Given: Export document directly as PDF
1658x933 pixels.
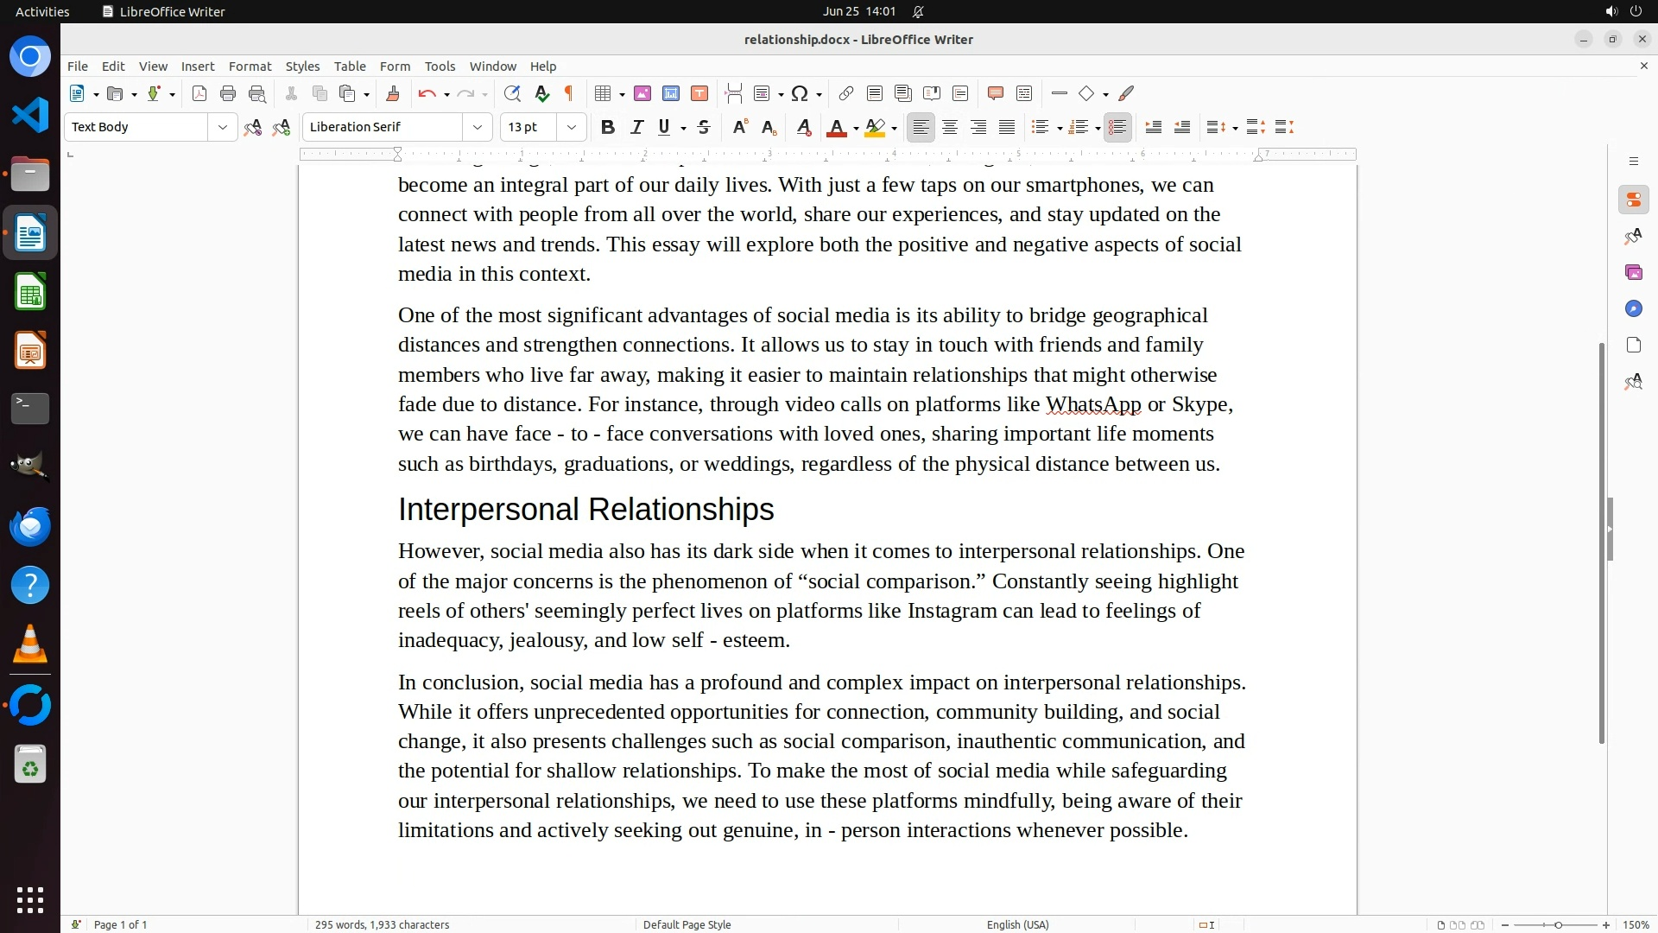Looking at the screenshot, I should point(199,94).
